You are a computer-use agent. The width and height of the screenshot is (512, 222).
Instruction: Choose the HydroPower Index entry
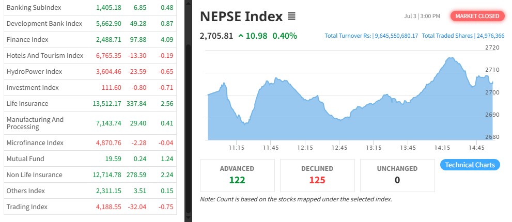[34, 71]
